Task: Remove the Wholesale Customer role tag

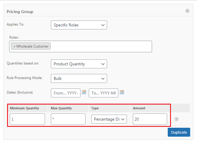Action: click(x=14, y=46)
